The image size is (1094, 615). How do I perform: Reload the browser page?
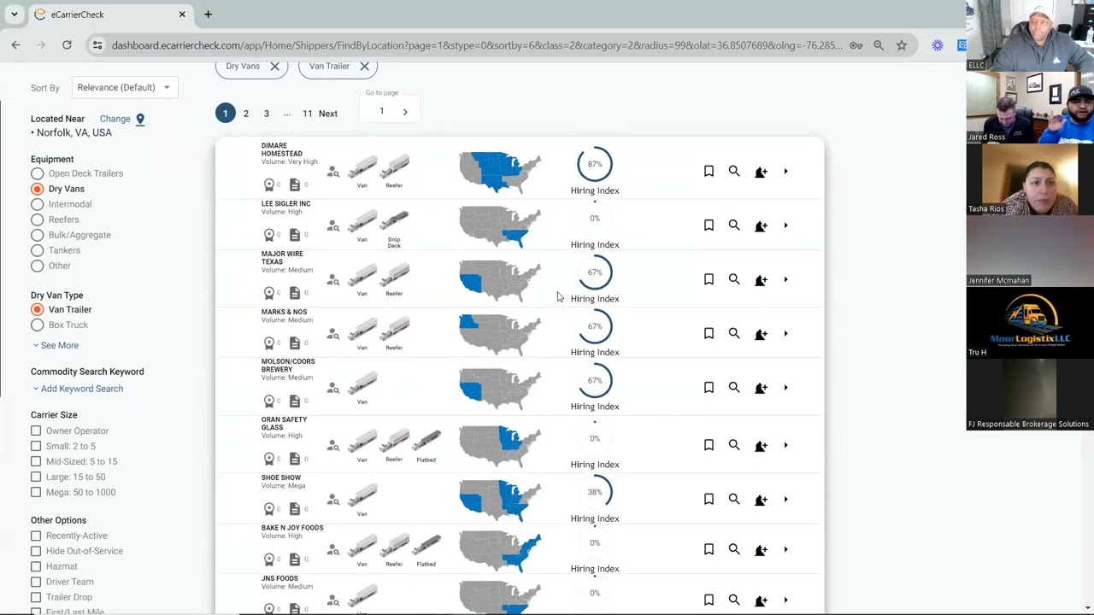coord(67,44)
